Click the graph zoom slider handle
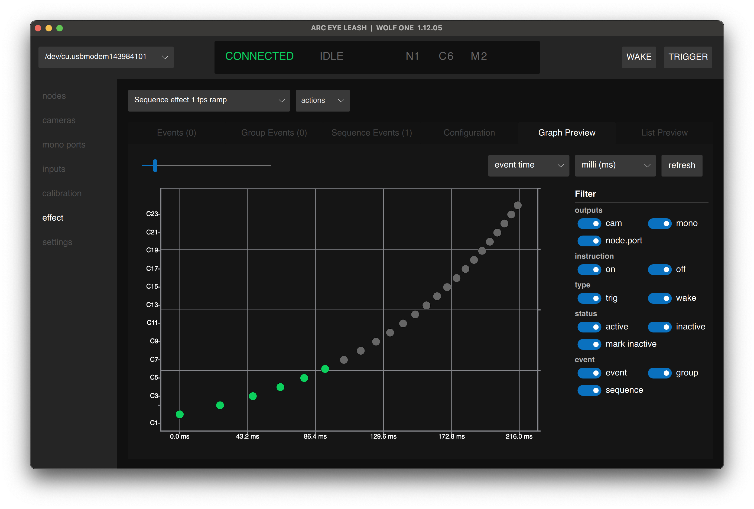This screenshot has height=509, width=754. 155,165
